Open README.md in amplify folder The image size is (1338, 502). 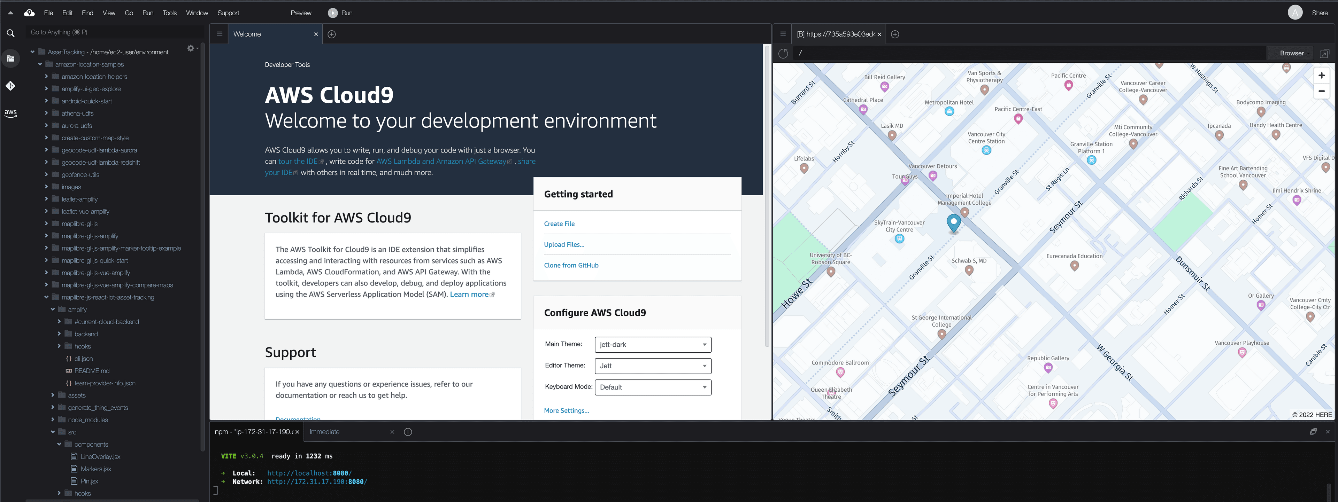point(92,371)
